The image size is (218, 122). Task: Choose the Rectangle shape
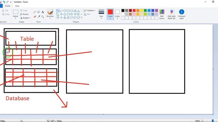pyautogui.click(x=68, y=11)
